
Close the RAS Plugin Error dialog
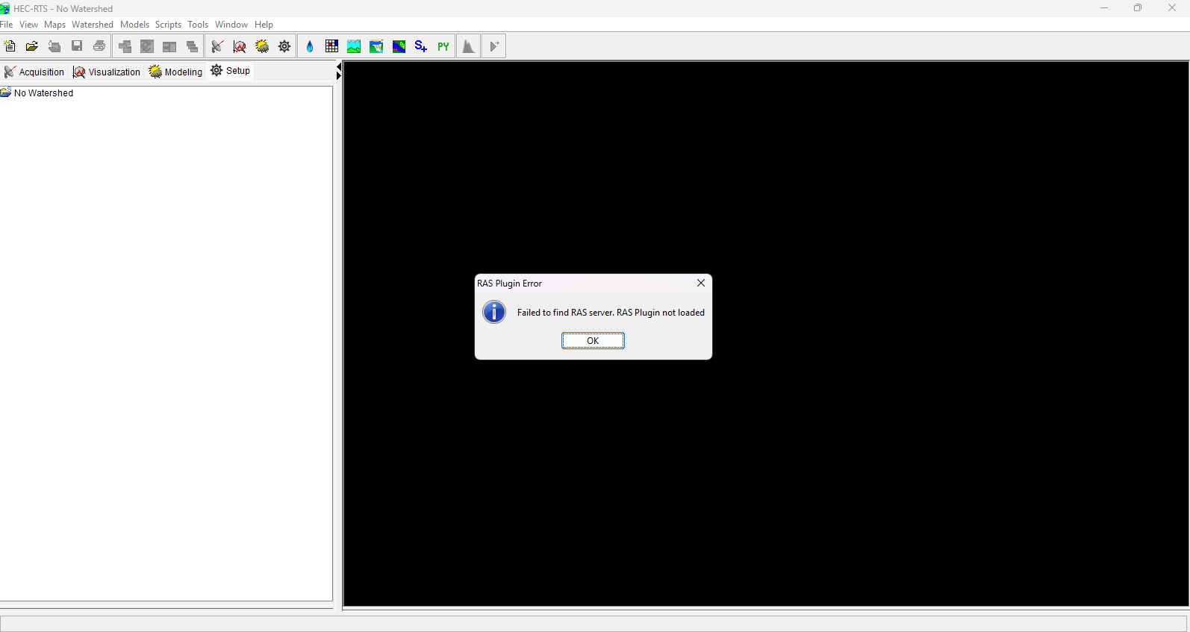[x=700, y=283]
